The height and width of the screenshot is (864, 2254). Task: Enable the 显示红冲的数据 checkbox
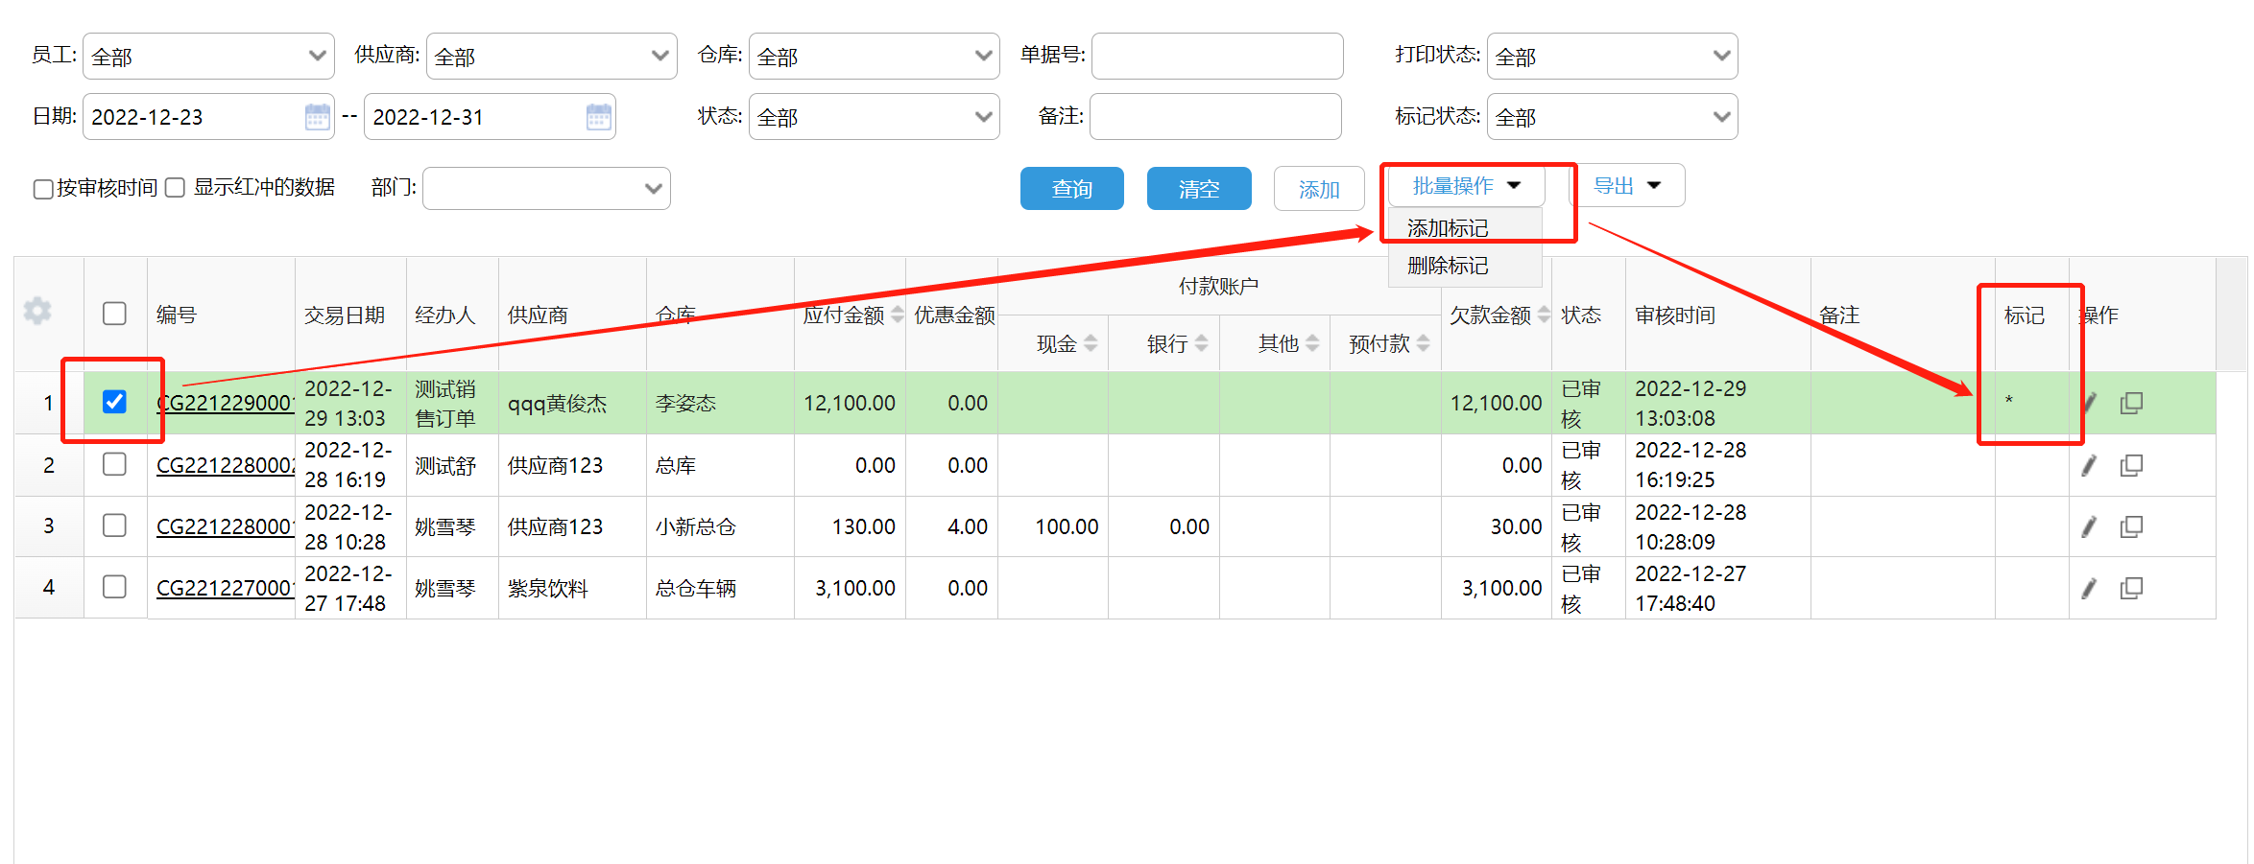pos(175,188)
